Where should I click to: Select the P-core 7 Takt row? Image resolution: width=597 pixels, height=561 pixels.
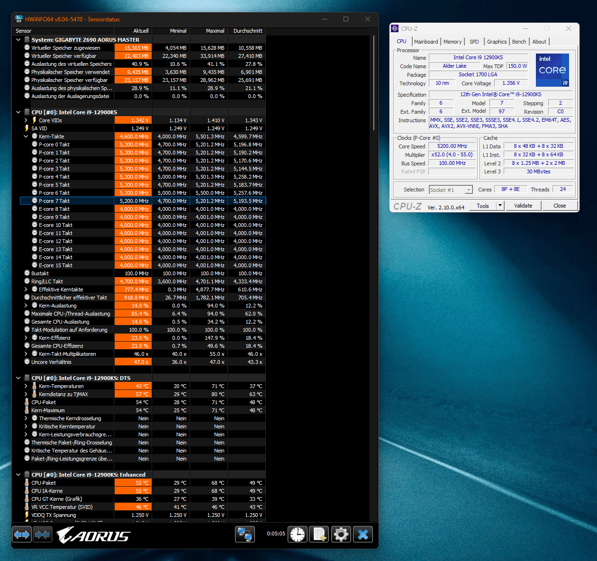(x=143, y=201)
